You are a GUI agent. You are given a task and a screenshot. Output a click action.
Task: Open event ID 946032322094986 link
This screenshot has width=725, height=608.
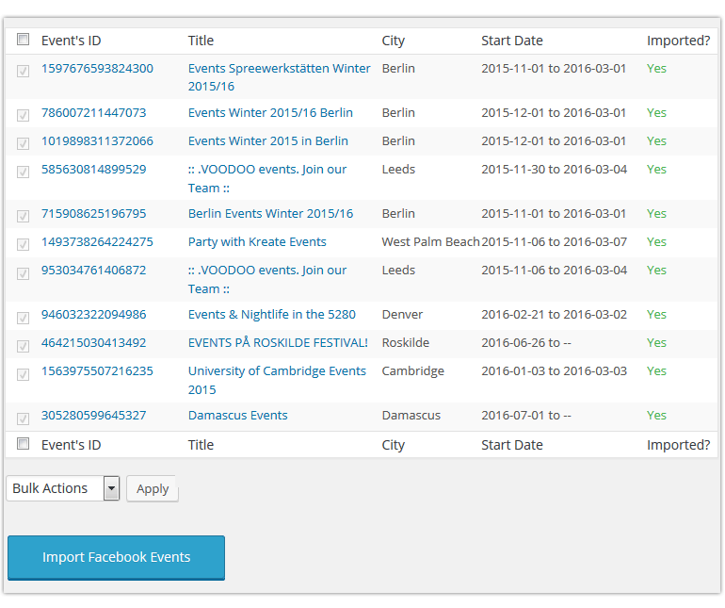(93, 315)
